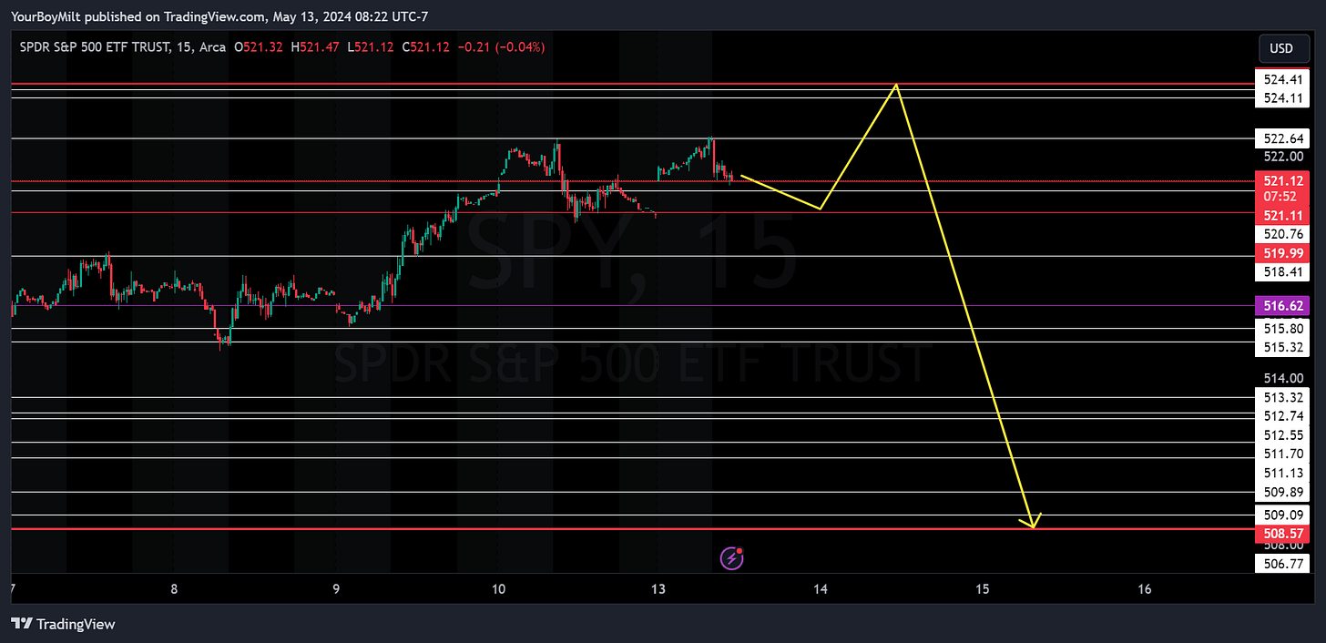Click the red 519.99 price label
The width and height of the screenshot is (1326, 643).
point(1282,252)
